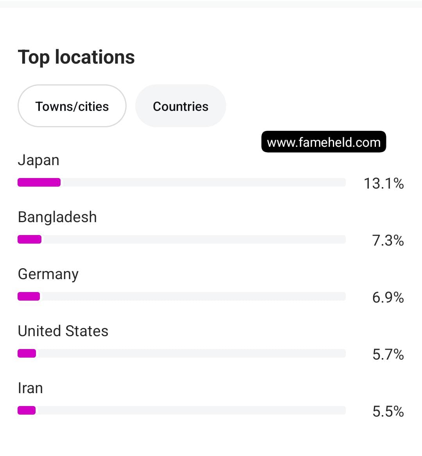Image resolution: width=422 pixels, height=456 pixels.
Task: Select the 13.1% value for Japan
Action: [384, 183]
